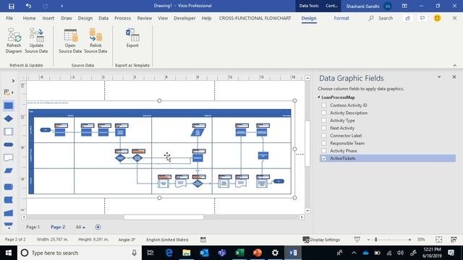Collapse the ribbon with the arrow
This screenshot has height=260, width=463.
[455, 65]
